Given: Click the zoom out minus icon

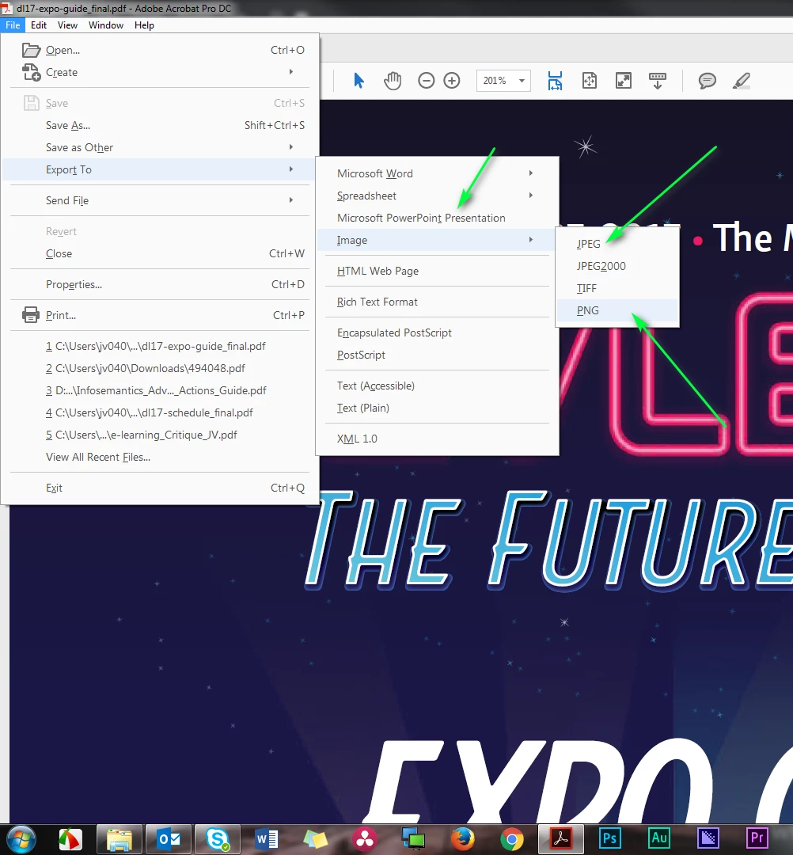Looking at the screenshot, I should point(427,81).
